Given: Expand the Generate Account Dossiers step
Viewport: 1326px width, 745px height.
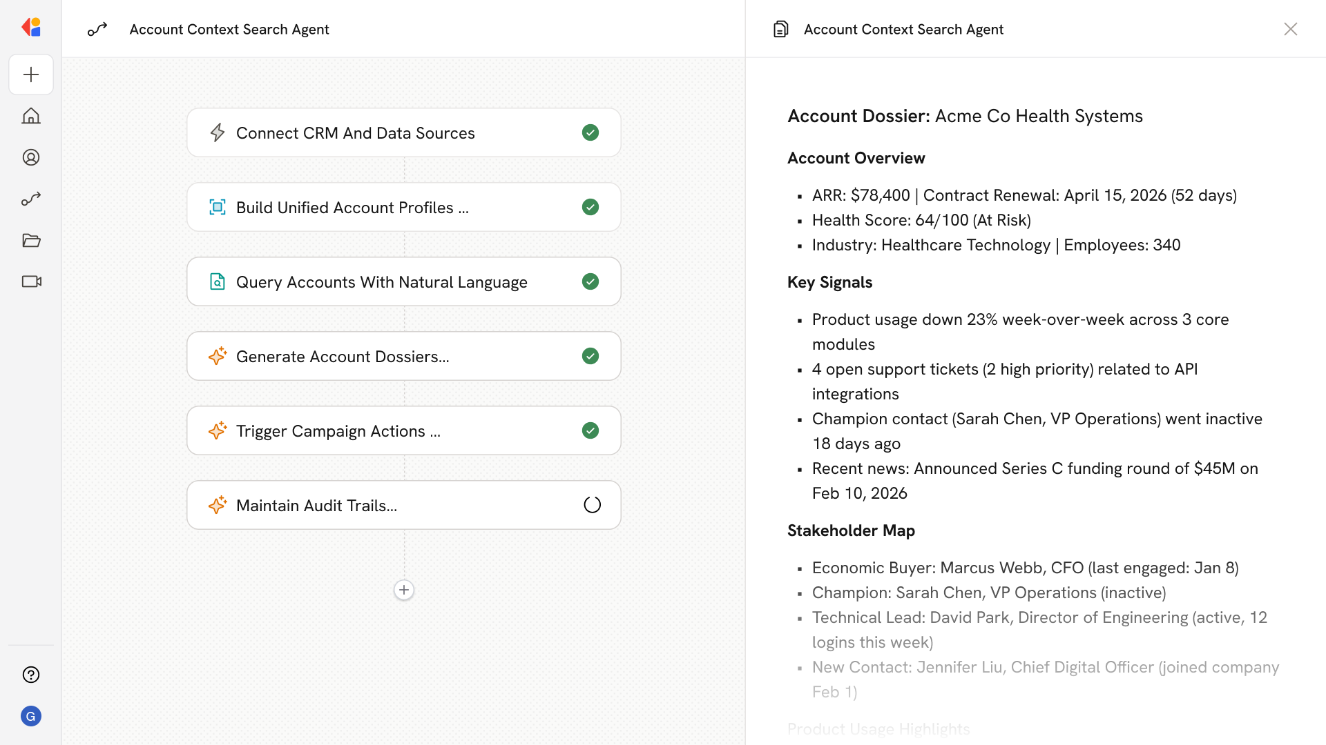Looking at the screenshot, I should click(x=343, y=357).
